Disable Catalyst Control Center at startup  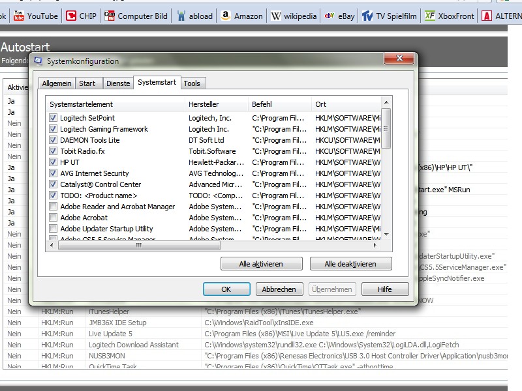tap(53, 184)
